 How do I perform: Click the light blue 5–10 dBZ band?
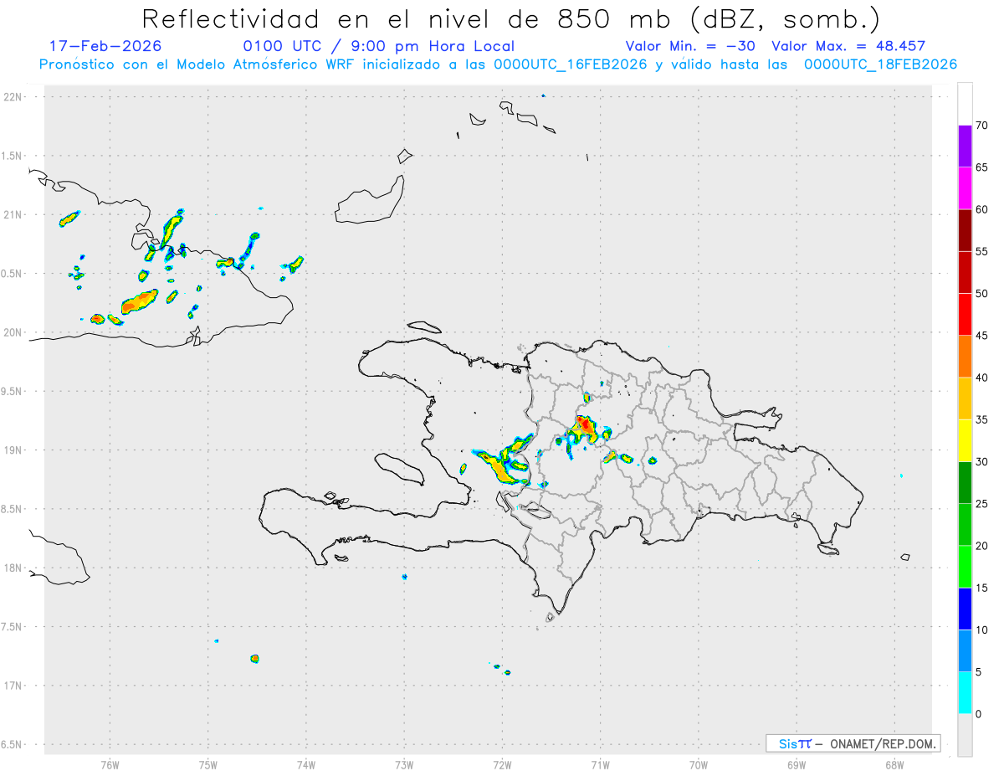pyautogui.click(x=965, y=651)
